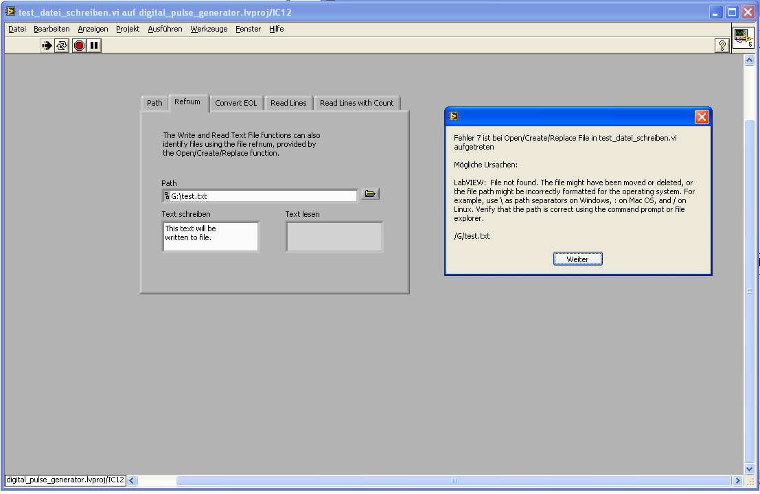Switch to Convert EOL tab

(x=236, y=103)
